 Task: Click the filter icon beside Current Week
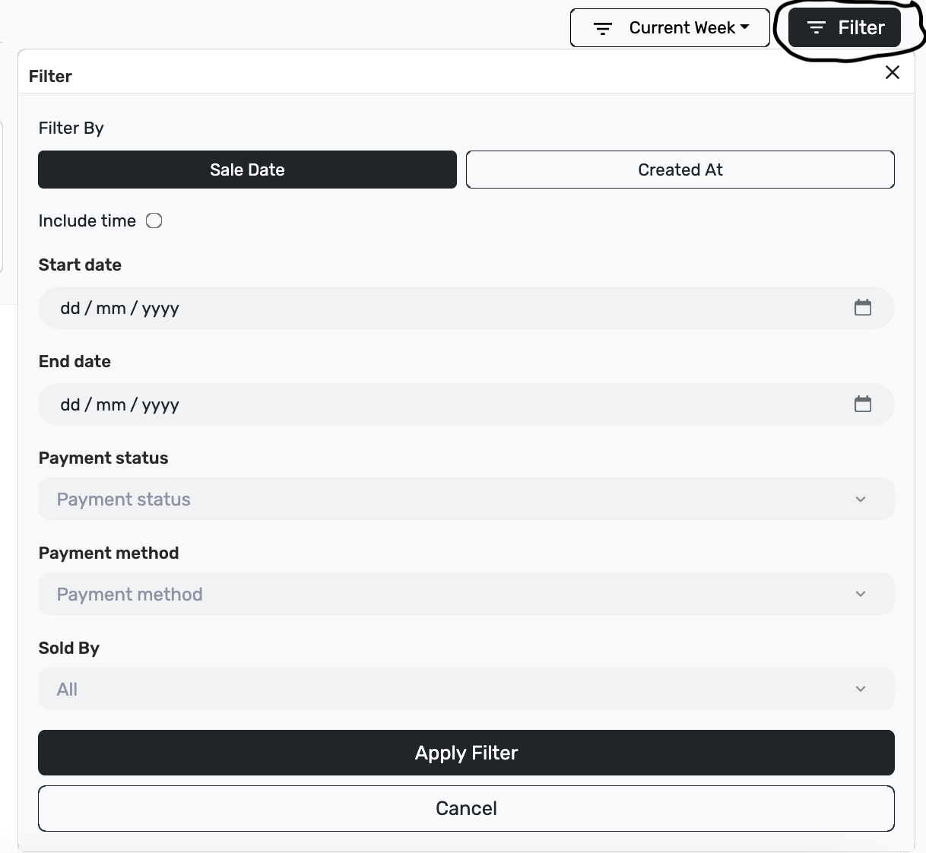coord(603,29)
